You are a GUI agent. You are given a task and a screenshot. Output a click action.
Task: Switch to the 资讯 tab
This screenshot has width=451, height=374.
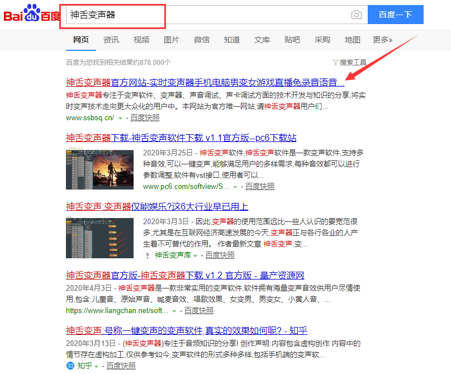coord(111,40)
